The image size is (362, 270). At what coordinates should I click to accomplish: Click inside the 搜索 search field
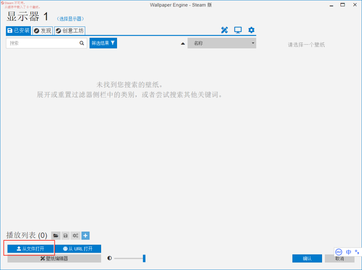[42, 43]
